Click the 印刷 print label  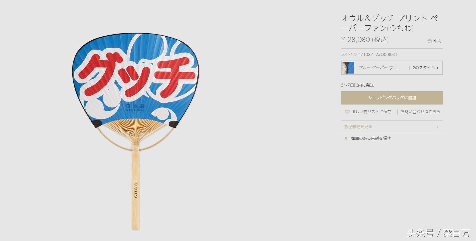click(x=437, y=41)
